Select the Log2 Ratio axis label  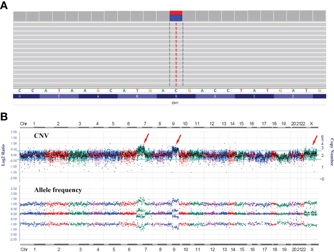pyautogui.click(x=3, y=155)
